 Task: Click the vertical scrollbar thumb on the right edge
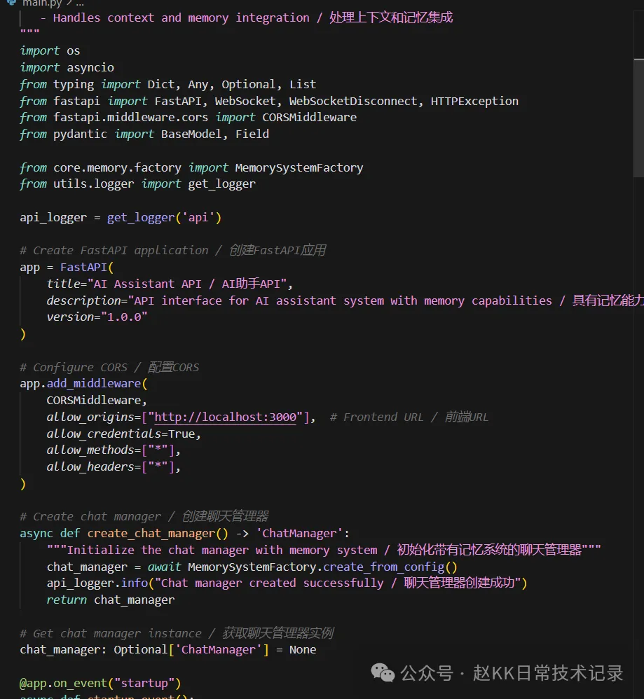tap(638, 118)
